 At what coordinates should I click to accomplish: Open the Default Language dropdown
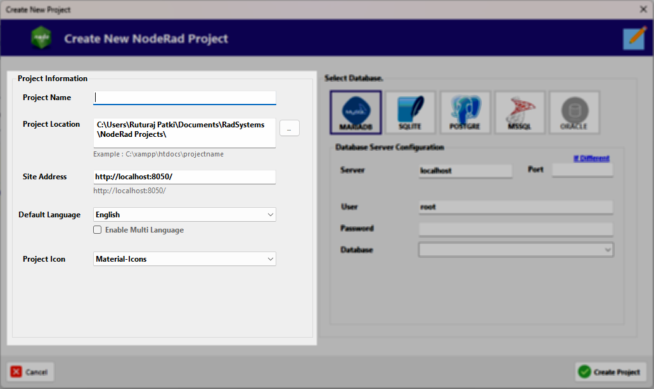pos(184,215)
